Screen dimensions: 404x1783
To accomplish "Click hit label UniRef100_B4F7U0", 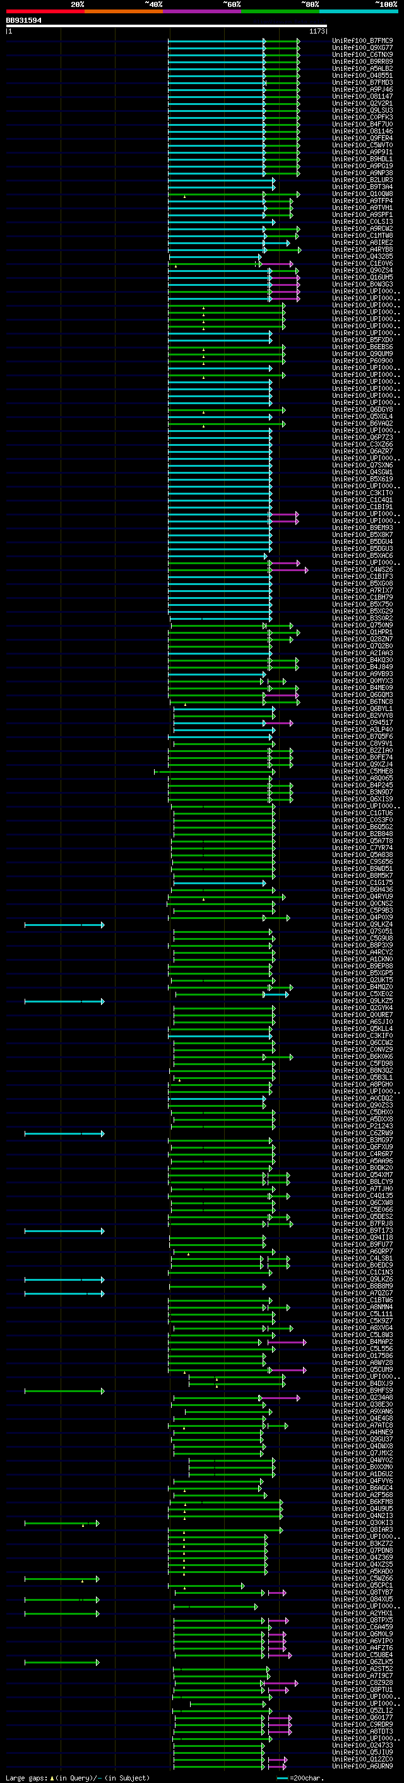I will (362, 124).
